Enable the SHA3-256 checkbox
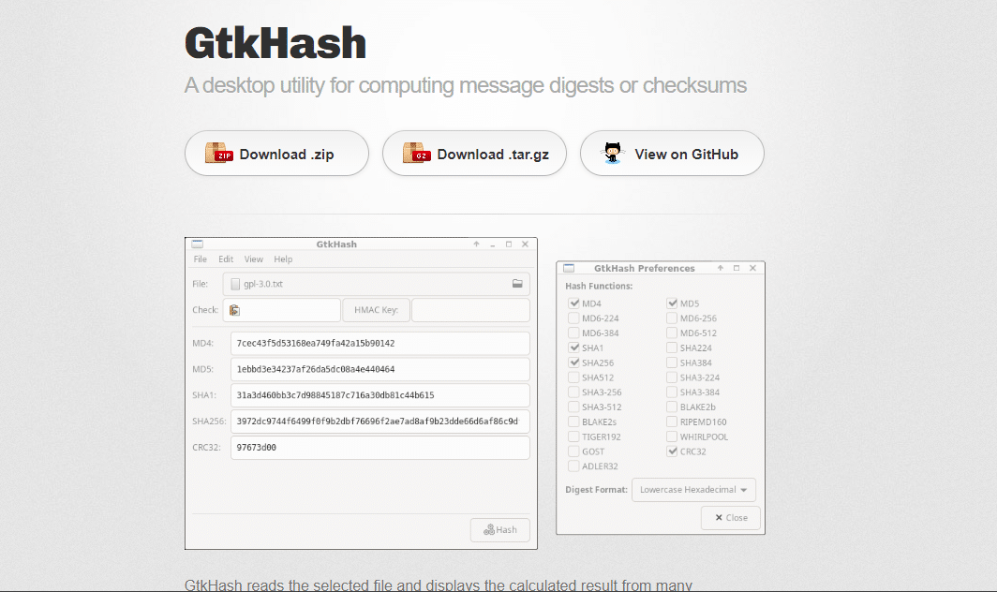Image resolution: width=997 pixels, height=592 pixels. point(573,392)
